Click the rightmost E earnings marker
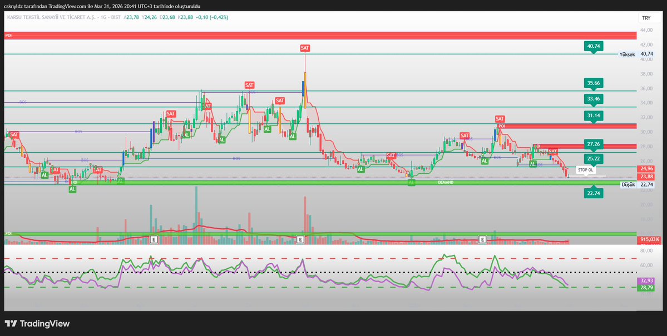Screen dimensions: 667x336 [x=482, y=239]
